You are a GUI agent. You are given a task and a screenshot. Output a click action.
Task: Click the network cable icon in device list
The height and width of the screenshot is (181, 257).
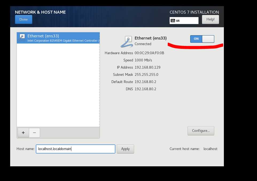[x=22, y=38]
